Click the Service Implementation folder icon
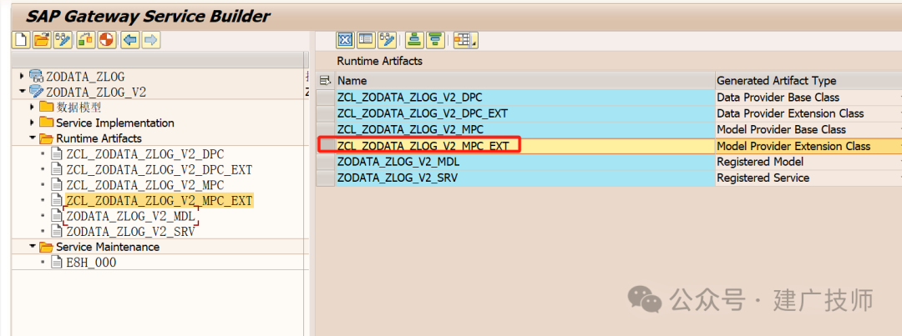 click(x=46, y=123)
